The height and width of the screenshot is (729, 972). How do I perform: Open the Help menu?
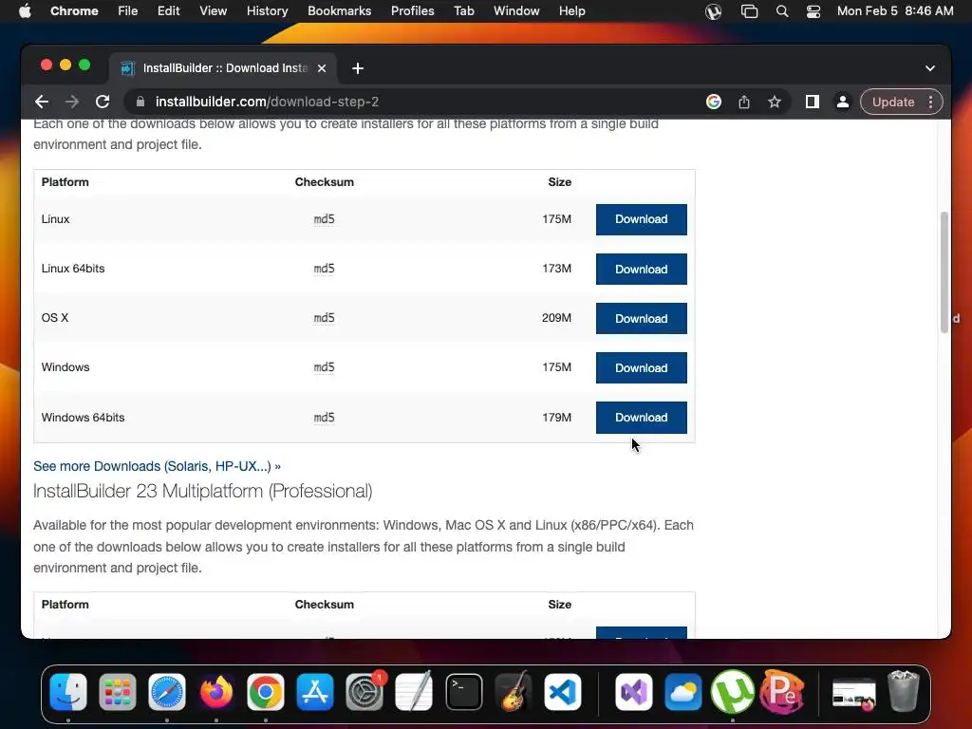click(571, 11)
